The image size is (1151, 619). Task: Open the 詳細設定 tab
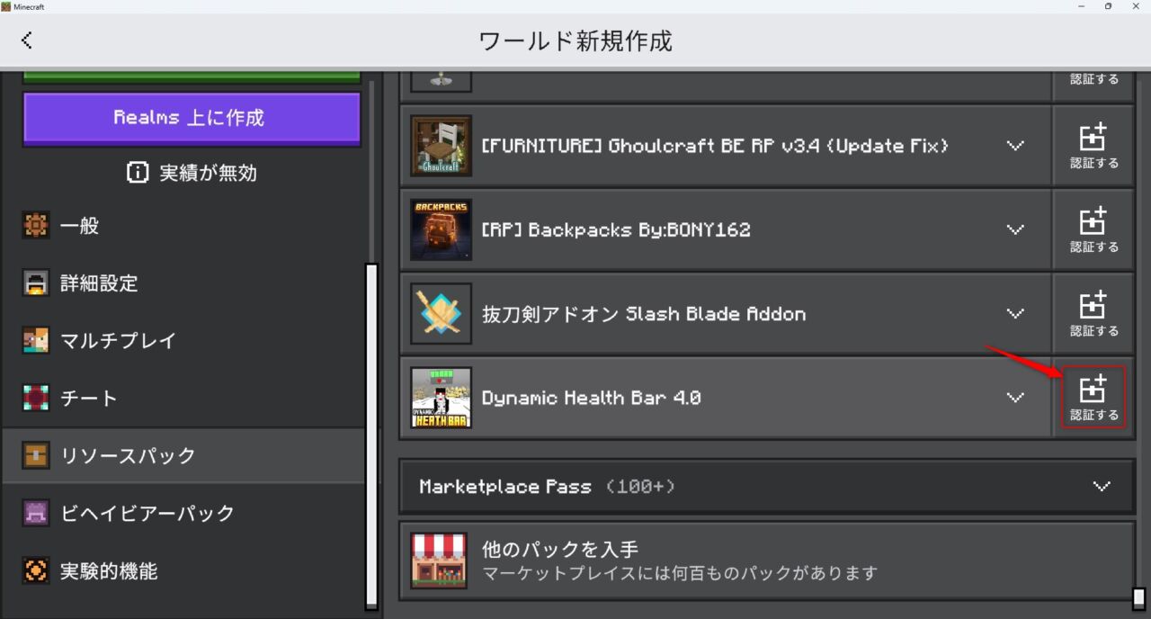tap(183, 283)
